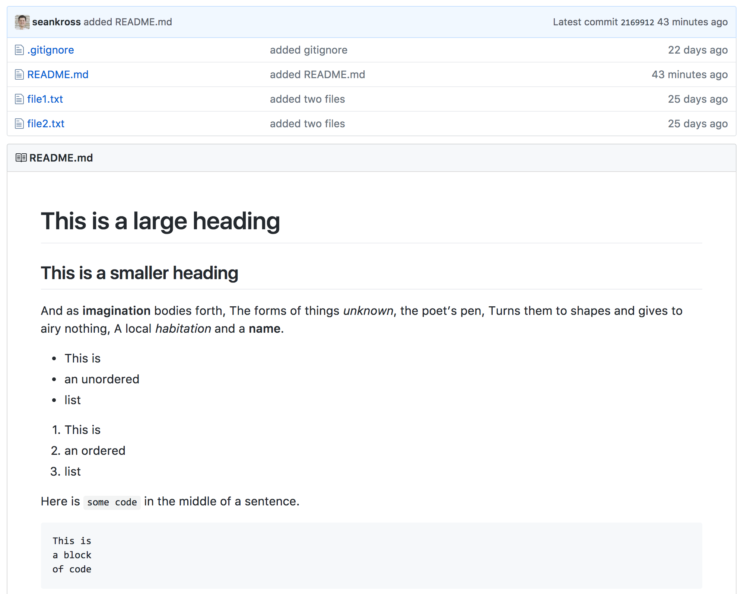
Task: Open the .gitignore file
Action: click(x=51, y=50)
